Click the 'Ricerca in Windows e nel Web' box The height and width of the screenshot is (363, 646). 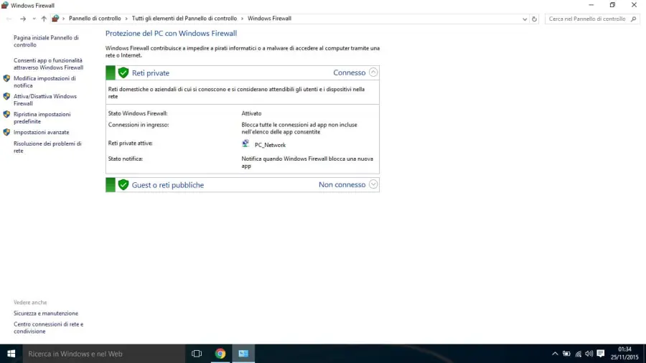[x=104, y=354]
